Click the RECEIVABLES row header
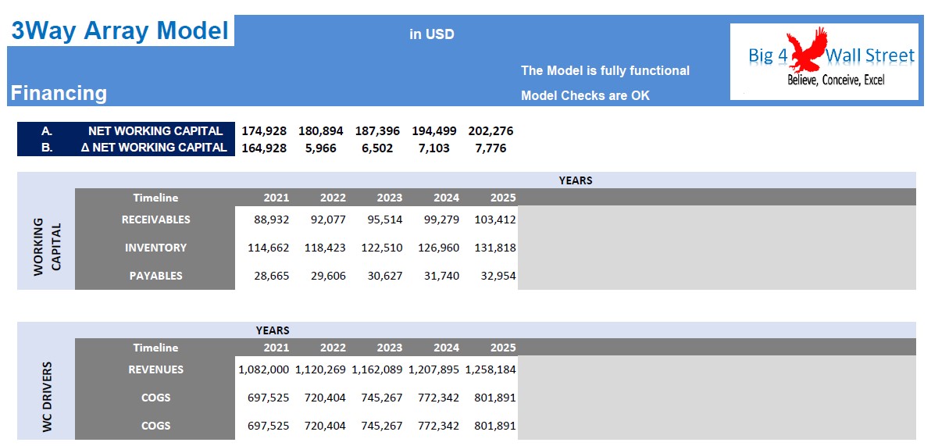The image size is (931, 446). [155, 219]
